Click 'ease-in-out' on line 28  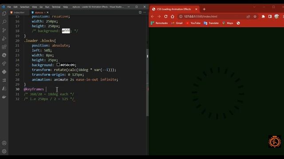[87, 79]
